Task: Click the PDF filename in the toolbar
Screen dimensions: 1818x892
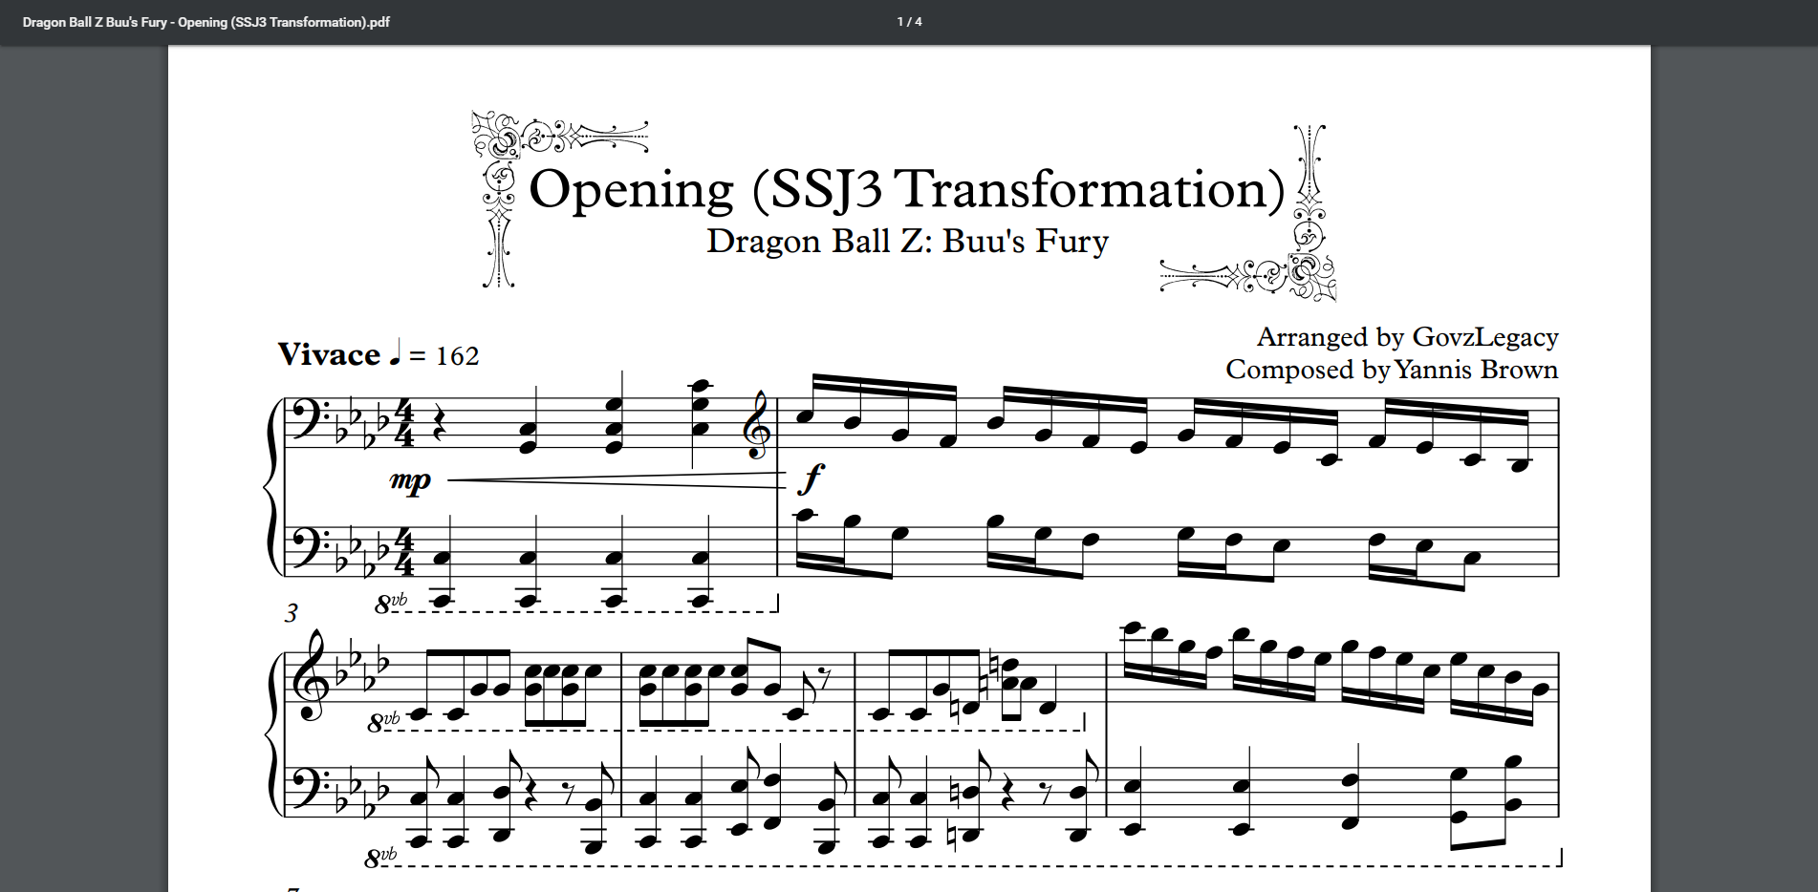Action: (x=206, y=22)
